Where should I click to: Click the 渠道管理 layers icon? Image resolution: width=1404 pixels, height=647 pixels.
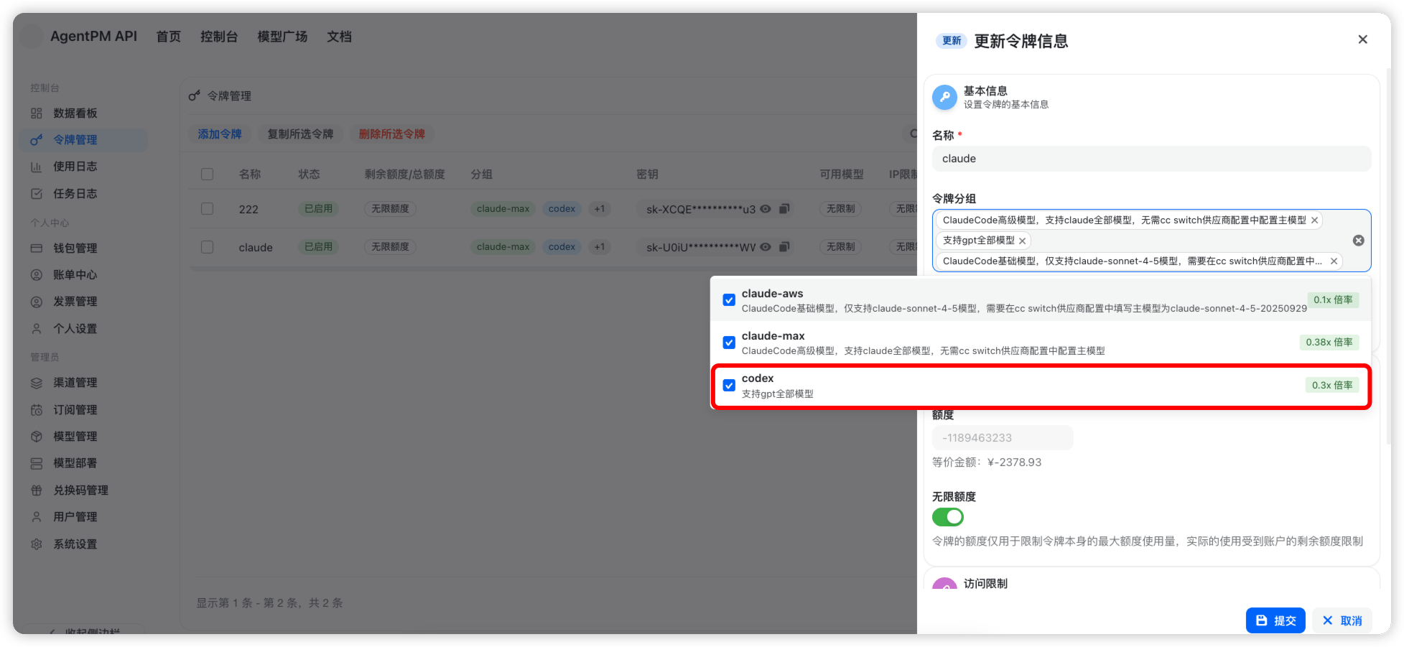coord(36,383)
